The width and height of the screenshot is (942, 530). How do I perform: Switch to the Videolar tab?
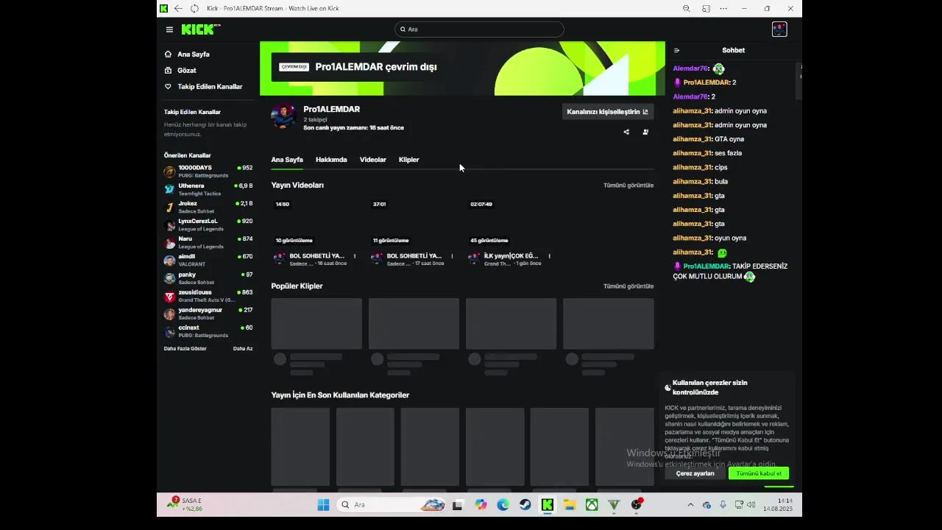click(373, 160)
